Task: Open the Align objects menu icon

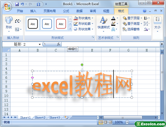Action: pos(147,18)
